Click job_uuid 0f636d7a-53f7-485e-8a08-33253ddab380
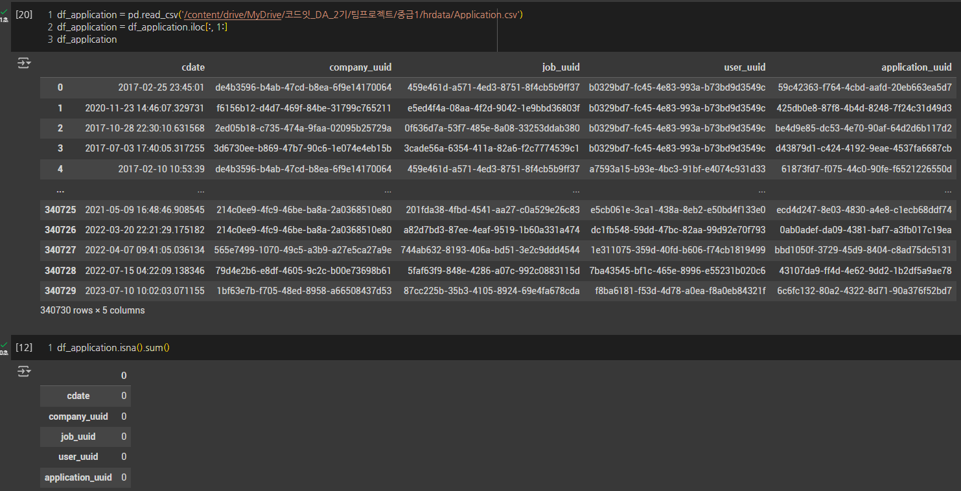 492,128
